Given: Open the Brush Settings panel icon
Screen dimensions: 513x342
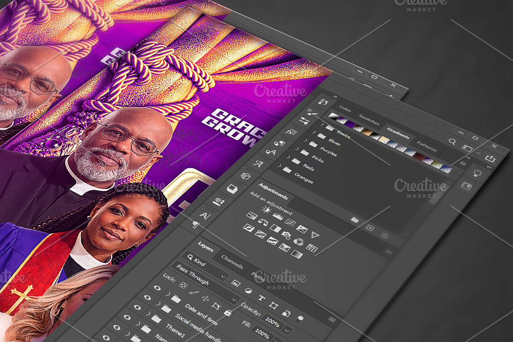Looking at the screenshot, I should (313, 112).
